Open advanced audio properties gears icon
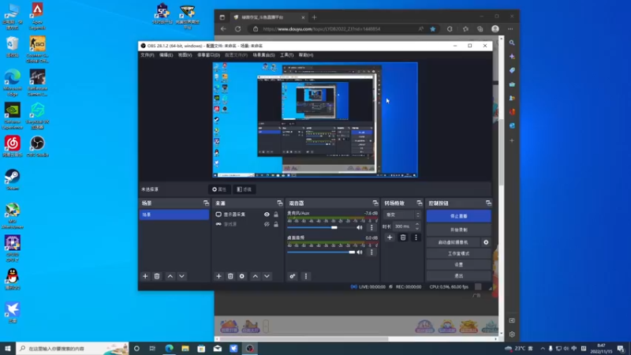631x355 pixels. point(293,276)
